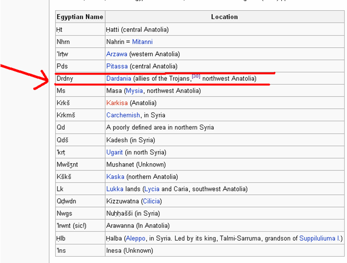This screenshot has width=347, height=263.
Task: Open the Aleppo link
Action: (135, 238)
